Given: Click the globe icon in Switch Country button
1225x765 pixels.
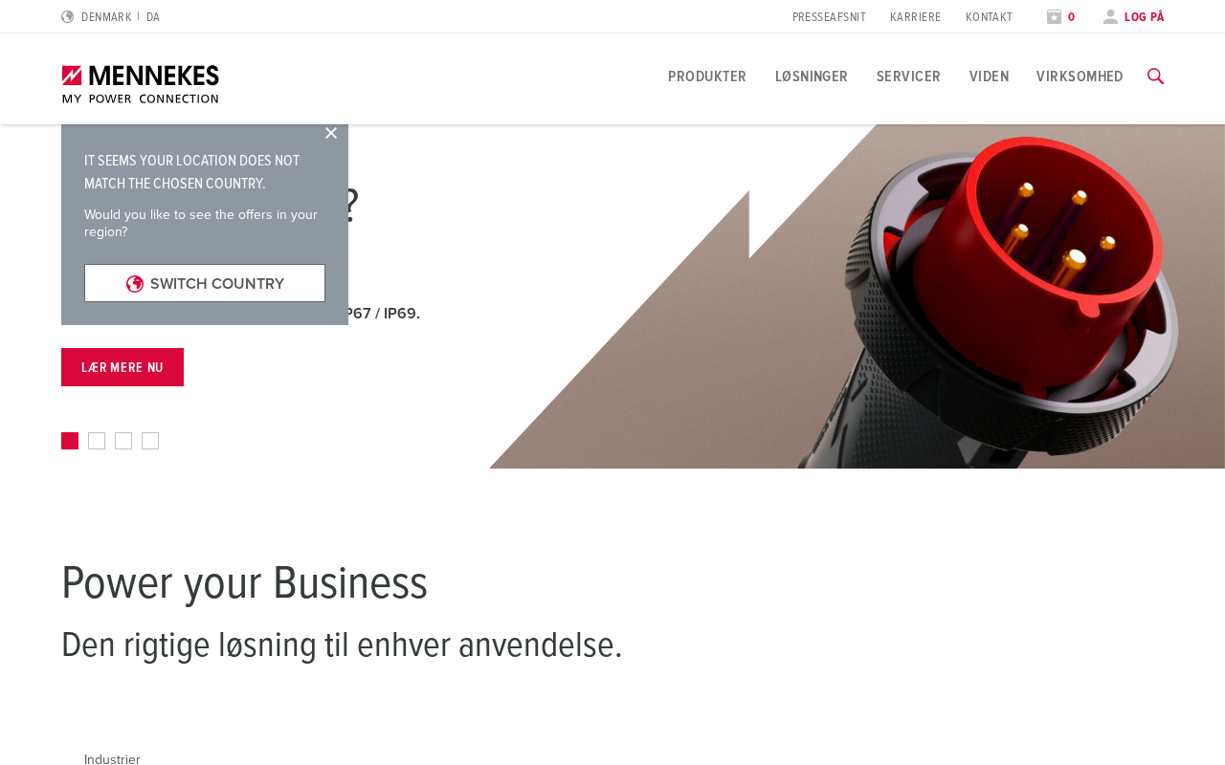Looking at the screenshot, I should (x=135, y=284).
